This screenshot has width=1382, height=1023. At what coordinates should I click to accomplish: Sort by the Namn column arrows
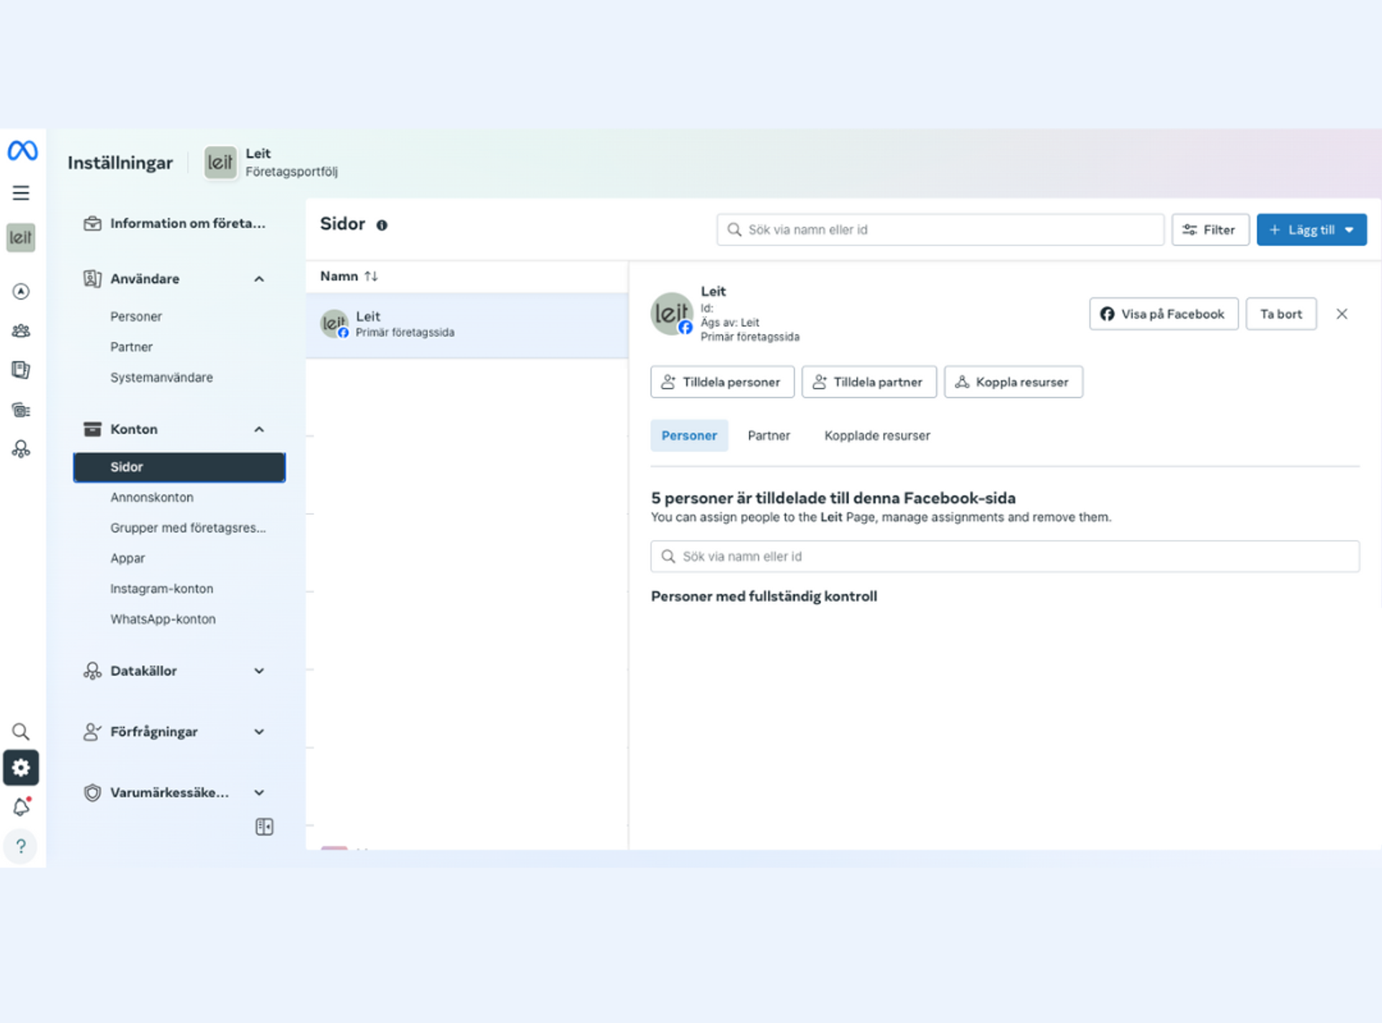[371, 276]
